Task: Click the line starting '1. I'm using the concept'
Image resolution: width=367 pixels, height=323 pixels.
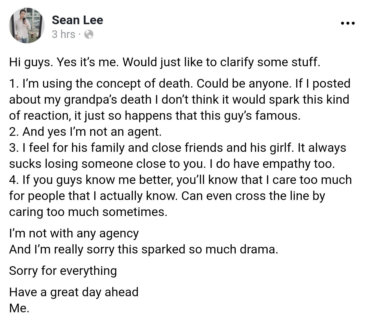Action: (x=180, y=84)
